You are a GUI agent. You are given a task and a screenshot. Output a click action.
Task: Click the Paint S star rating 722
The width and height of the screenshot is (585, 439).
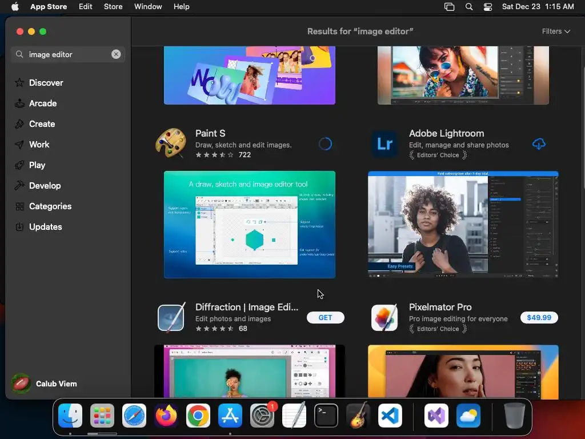click(223, 154)
